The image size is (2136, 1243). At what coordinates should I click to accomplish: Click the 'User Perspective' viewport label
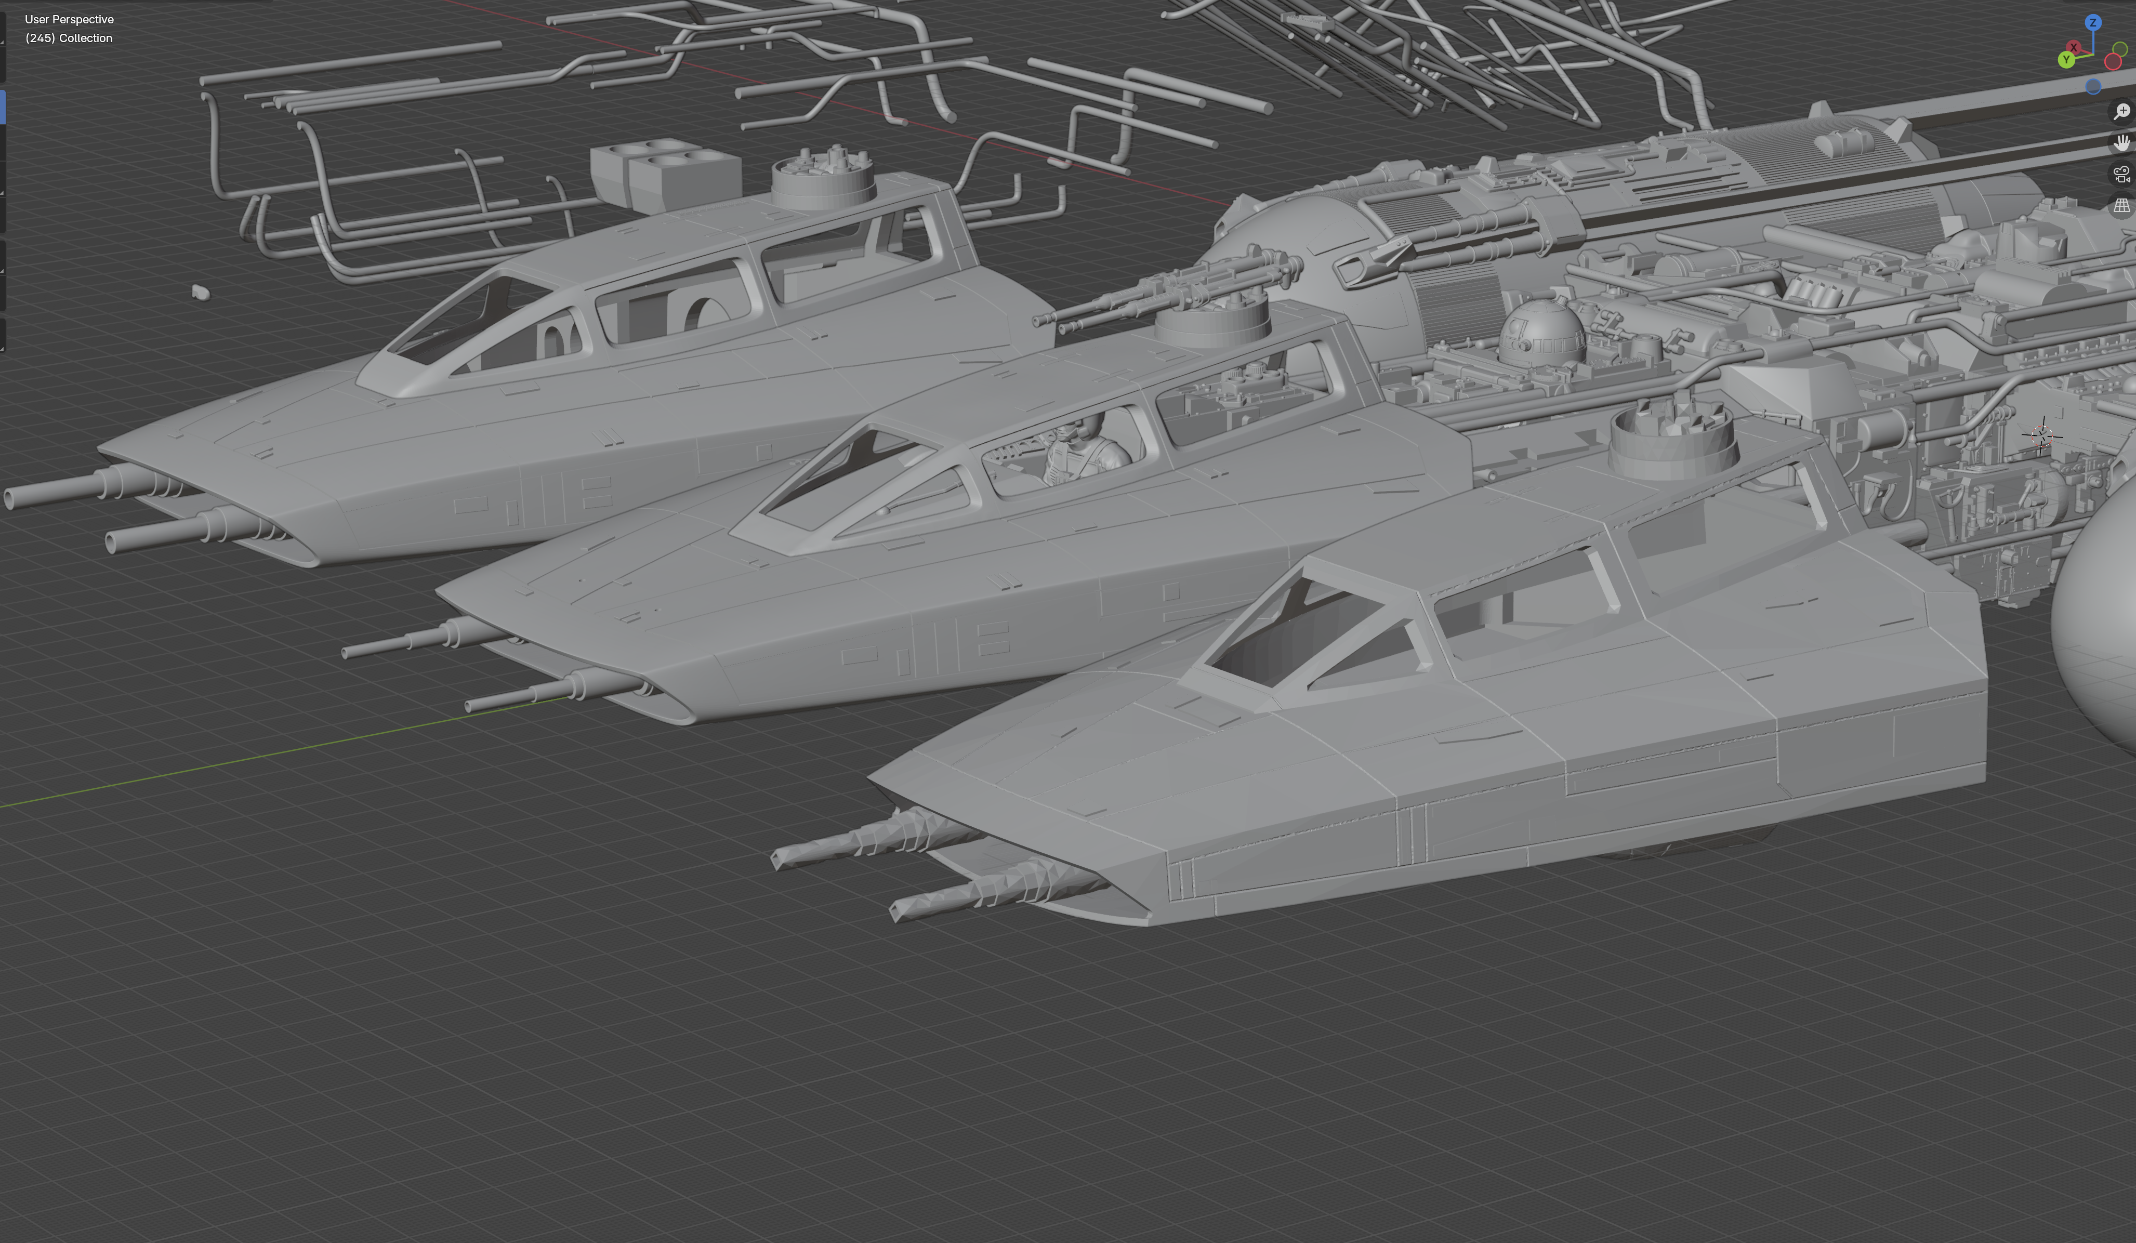pyautogui.click(x=70, y=20)
